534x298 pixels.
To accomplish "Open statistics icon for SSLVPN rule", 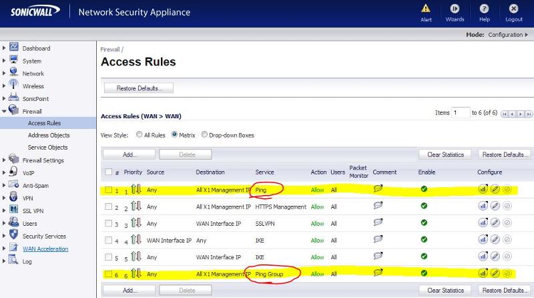I will [x=483, y=222].
